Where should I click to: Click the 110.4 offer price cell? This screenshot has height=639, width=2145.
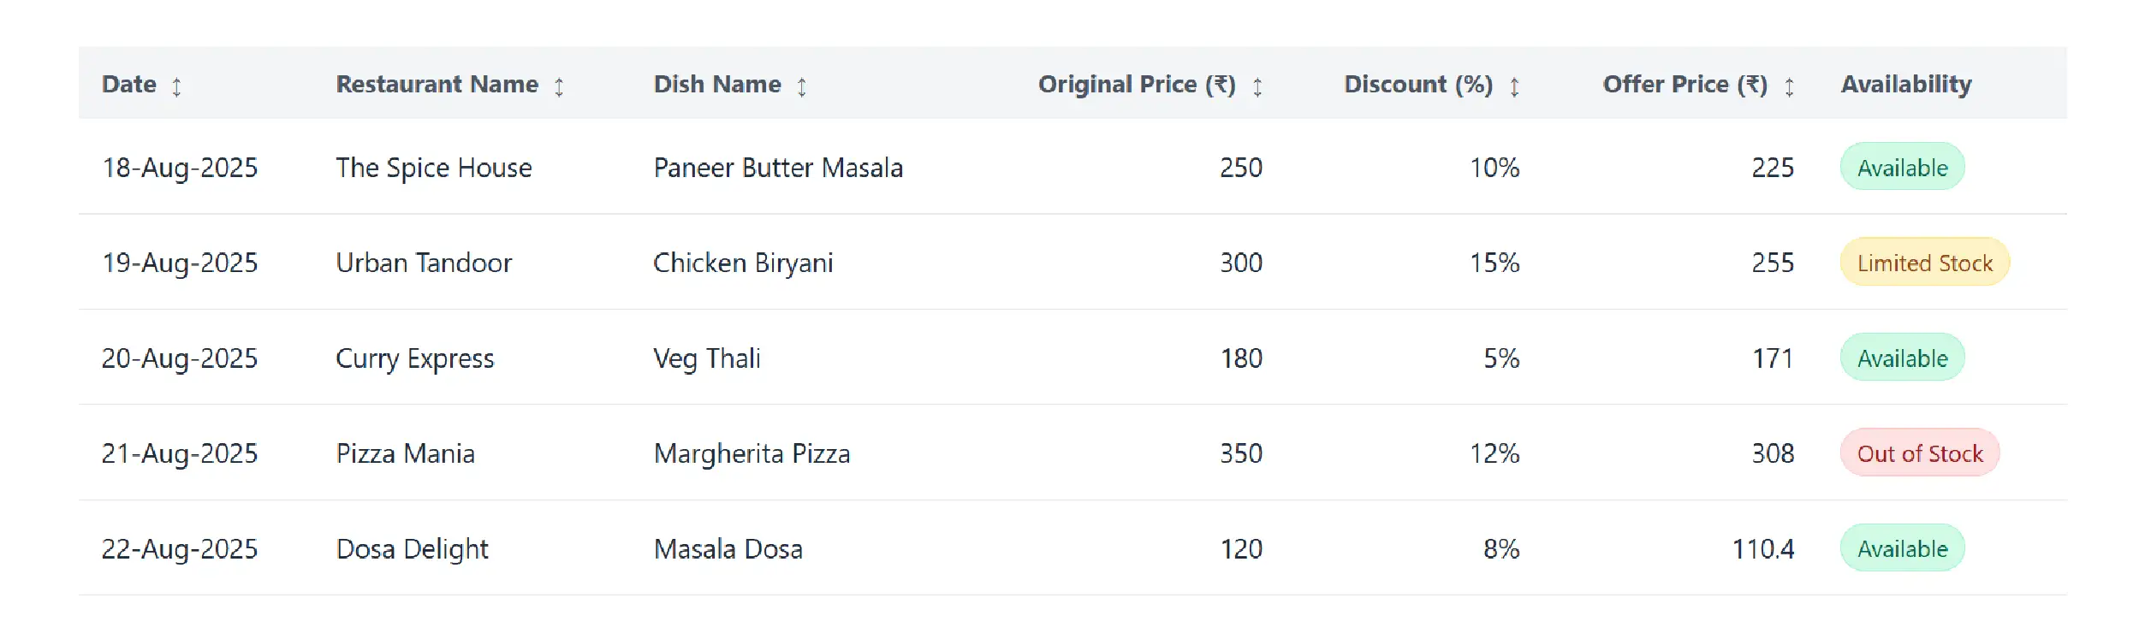click(1762, 548)
